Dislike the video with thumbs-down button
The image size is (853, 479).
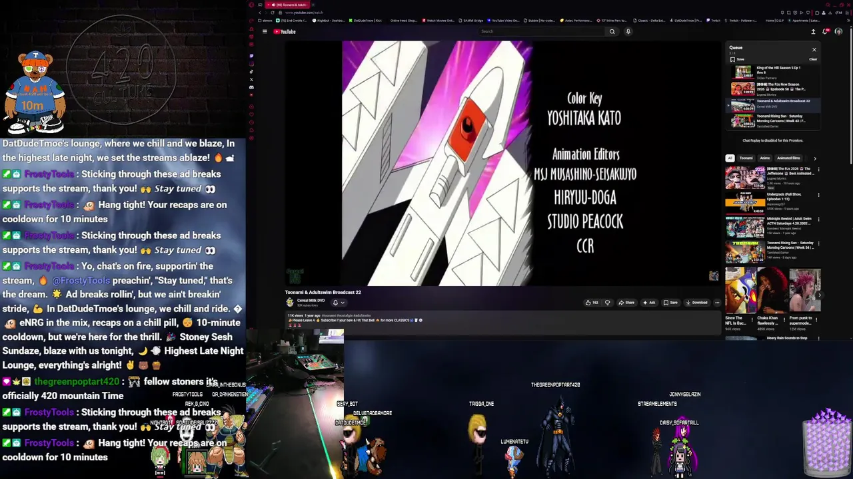tap(607, 303)
